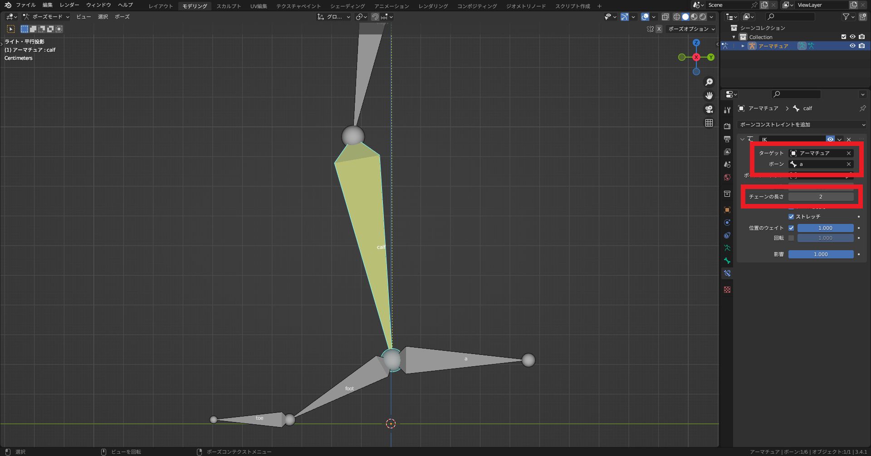Toggle Scene Collection render visibility checkbox
This screenshot has height=456, width=871.
point(843,37)
